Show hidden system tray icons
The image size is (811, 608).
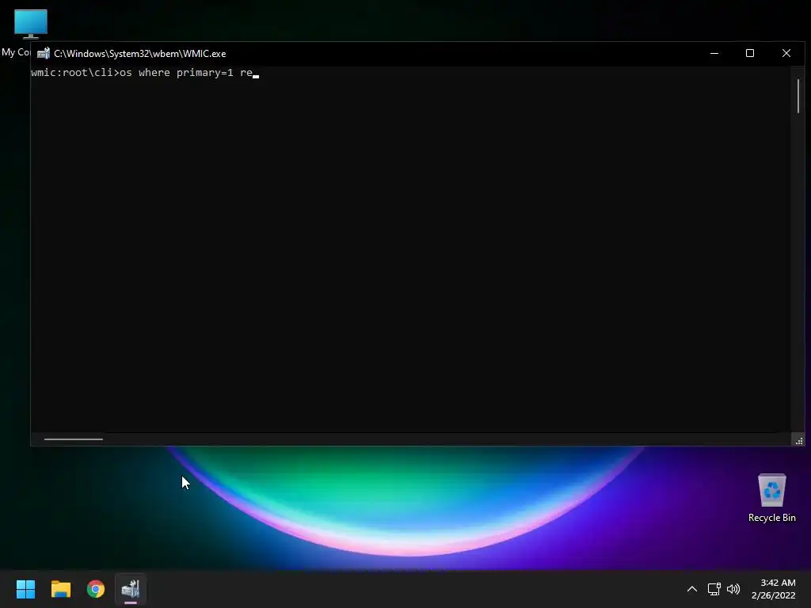point(691,589)
